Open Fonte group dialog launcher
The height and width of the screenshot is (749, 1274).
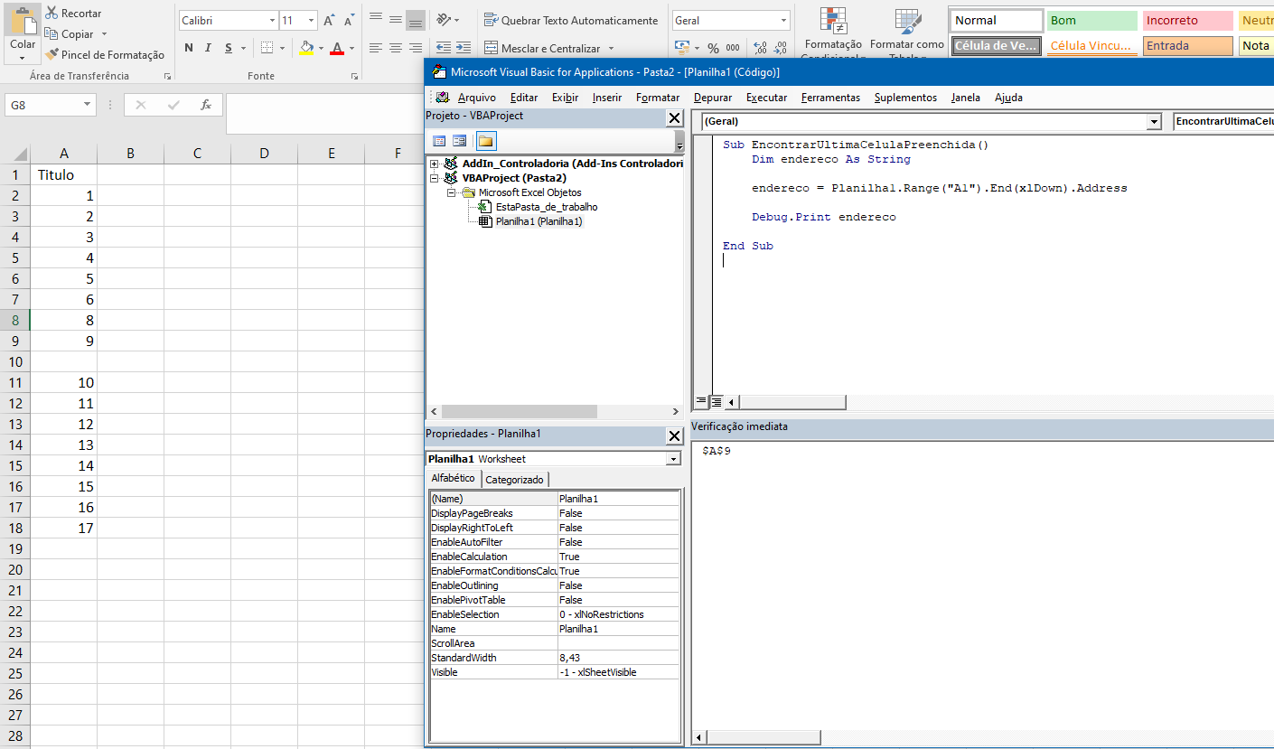pos(355,77)
